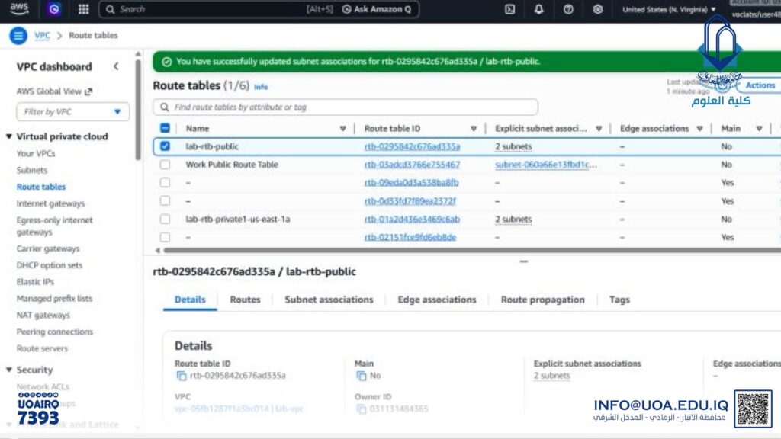Click the AWS logo home icon
This screenshot has width=781, height=439.
(x=20, y=9)
